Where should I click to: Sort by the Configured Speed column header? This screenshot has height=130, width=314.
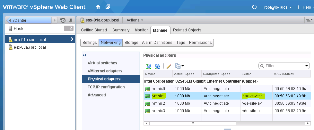(x=221, y=74)
